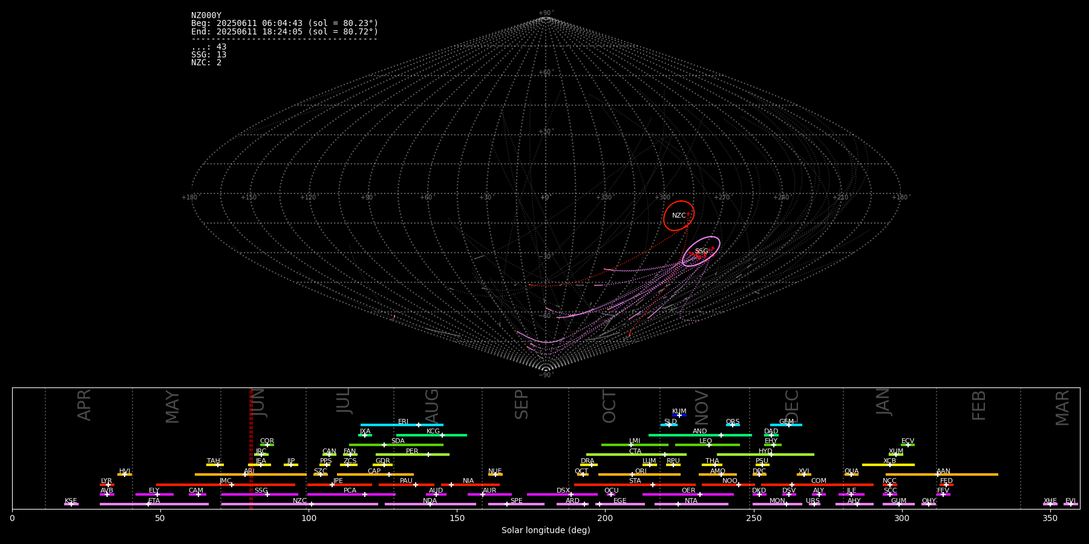Click the CTA shower label in timeline
This screenshot has height=544, width=1089.
(635, 452)
